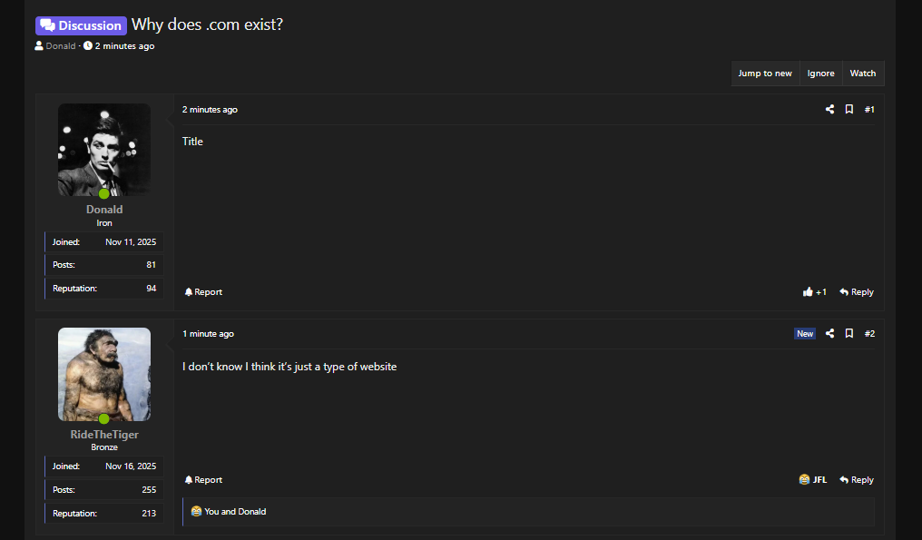Reply to RideTheTiger's post
Viewport: 922px width, 540px height.
click(x=857, y=480)
